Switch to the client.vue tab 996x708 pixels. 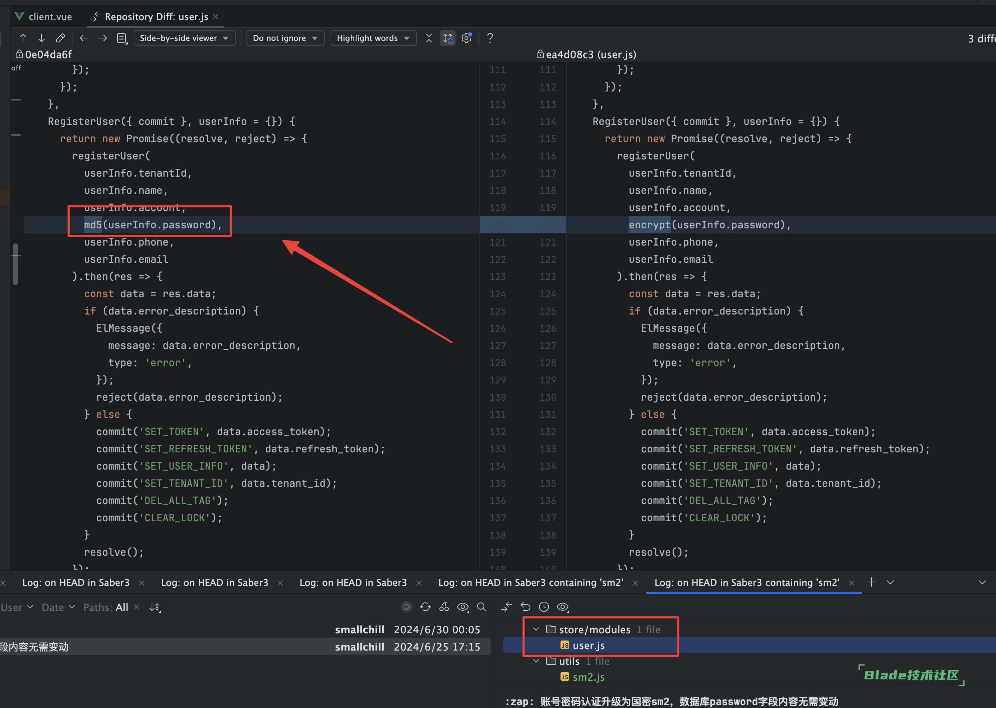[x=43, y=17]
